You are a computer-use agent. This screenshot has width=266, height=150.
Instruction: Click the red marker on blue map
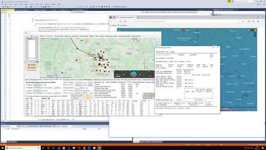tap(183, 30)
